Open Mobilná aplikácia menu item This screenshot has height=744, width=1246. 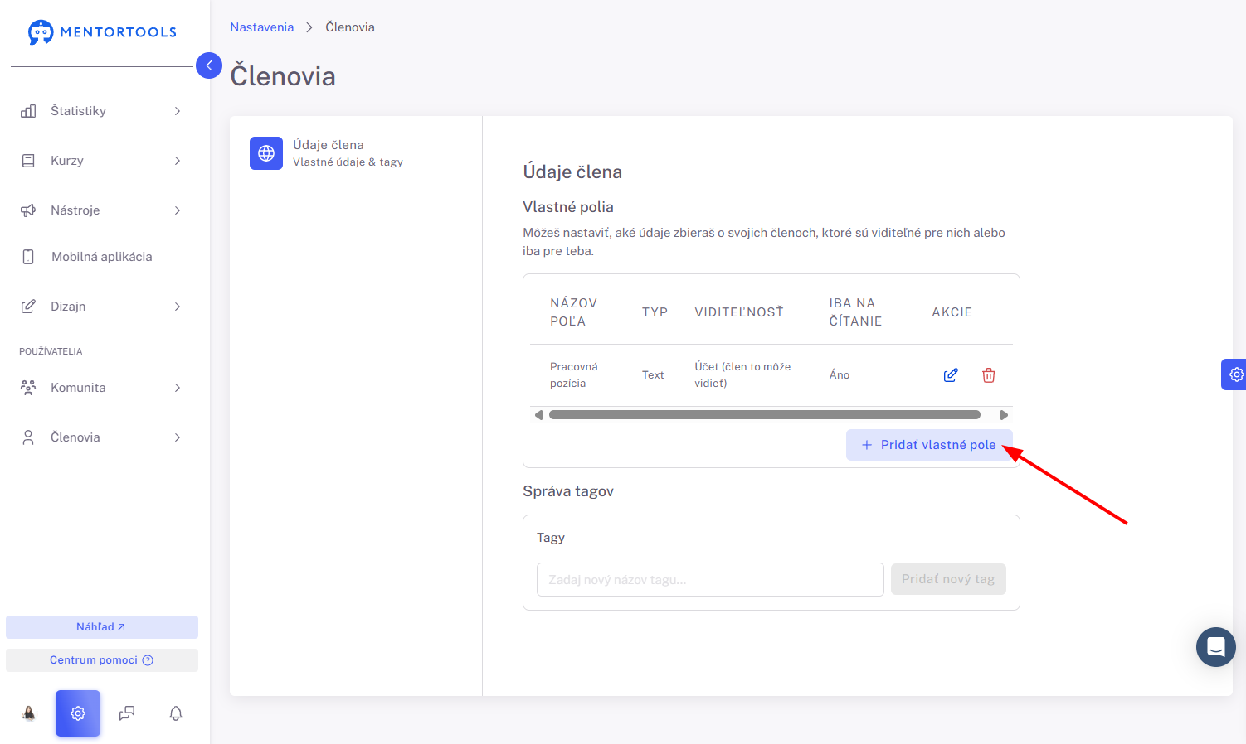(100, 257)
